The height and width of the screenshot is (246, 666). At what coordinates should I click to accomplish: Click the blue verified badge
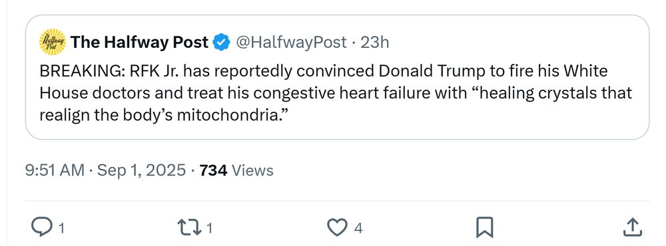pos(221,43)
